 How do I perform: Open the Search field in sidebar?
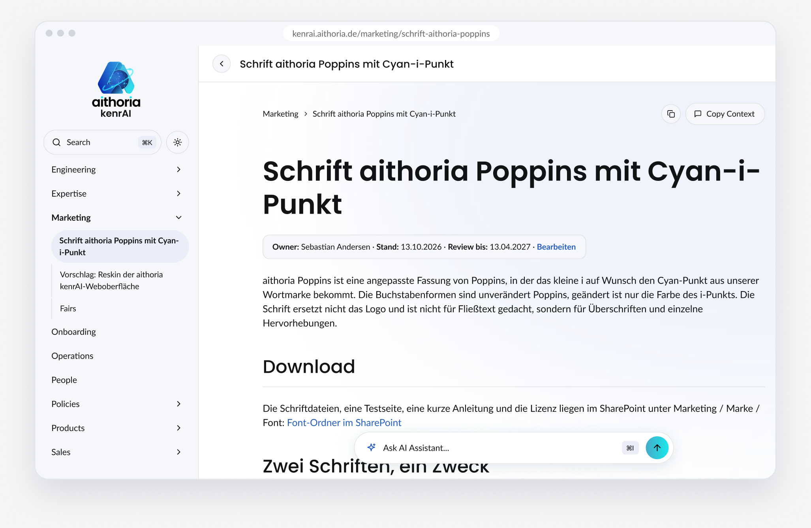(x=102, y=142)
